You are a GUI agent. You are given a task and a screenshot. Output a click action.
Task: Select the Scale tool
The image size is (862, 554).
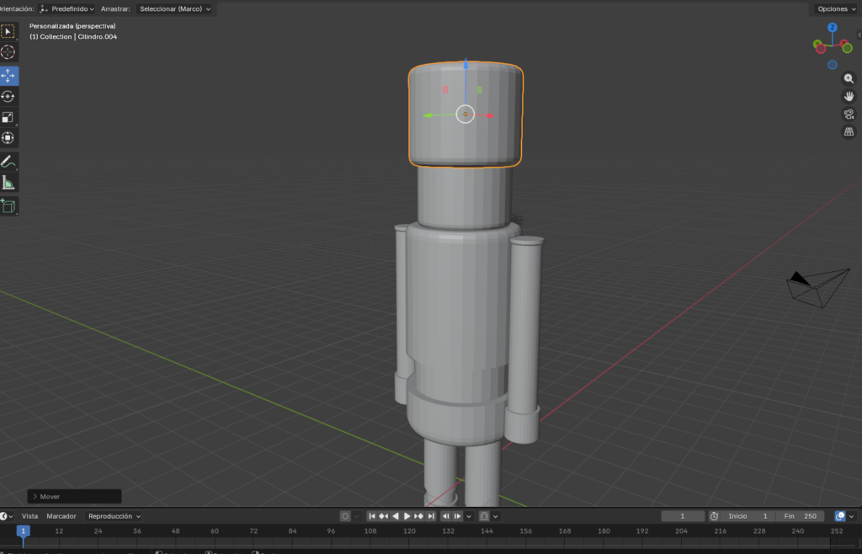8,118
